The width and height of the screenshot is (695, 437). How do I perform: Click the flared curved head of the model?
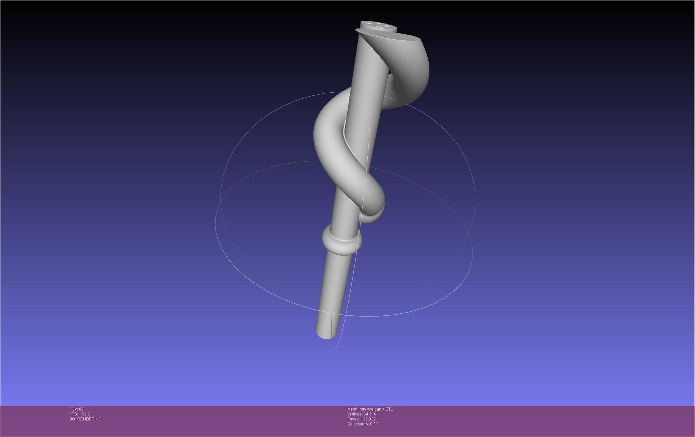[410, 61]
